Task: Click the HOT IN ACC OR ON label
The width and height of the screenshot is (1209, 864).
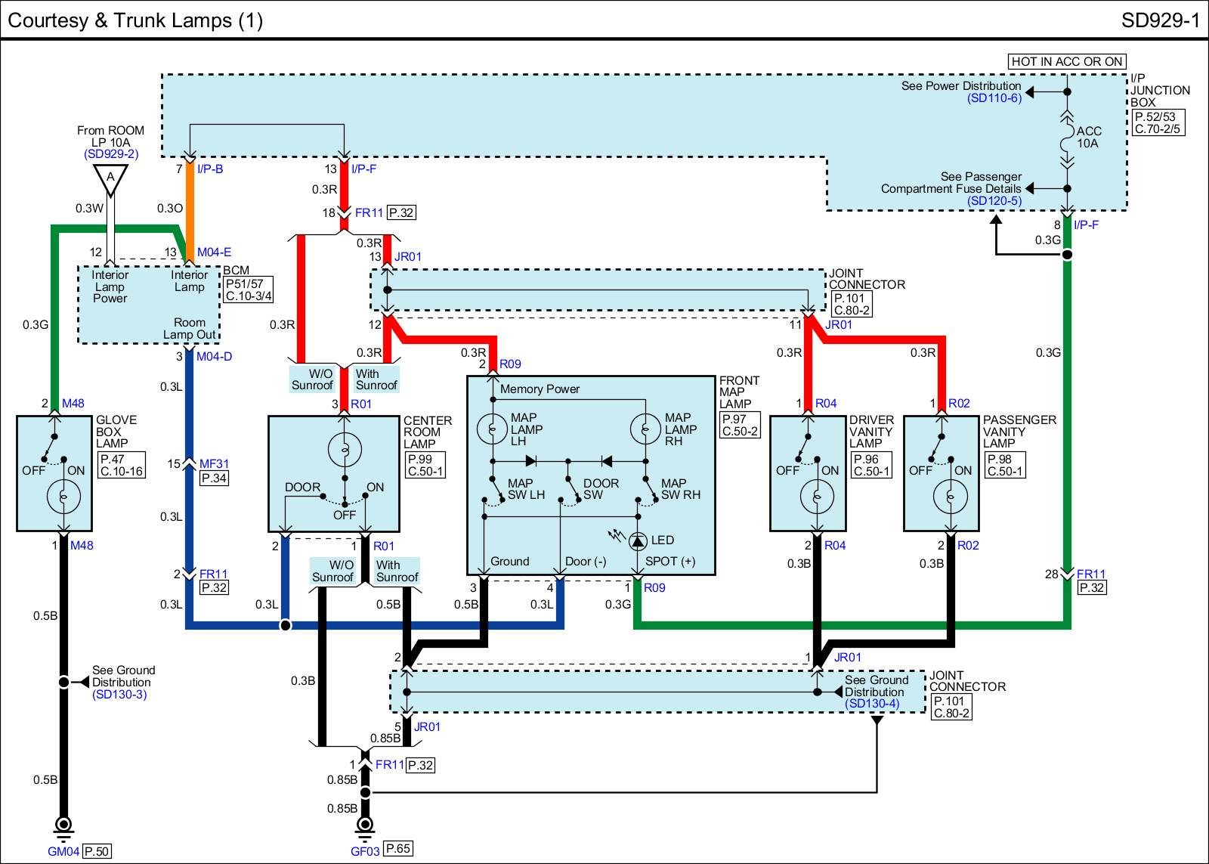Action: (x=1067, y=61)
